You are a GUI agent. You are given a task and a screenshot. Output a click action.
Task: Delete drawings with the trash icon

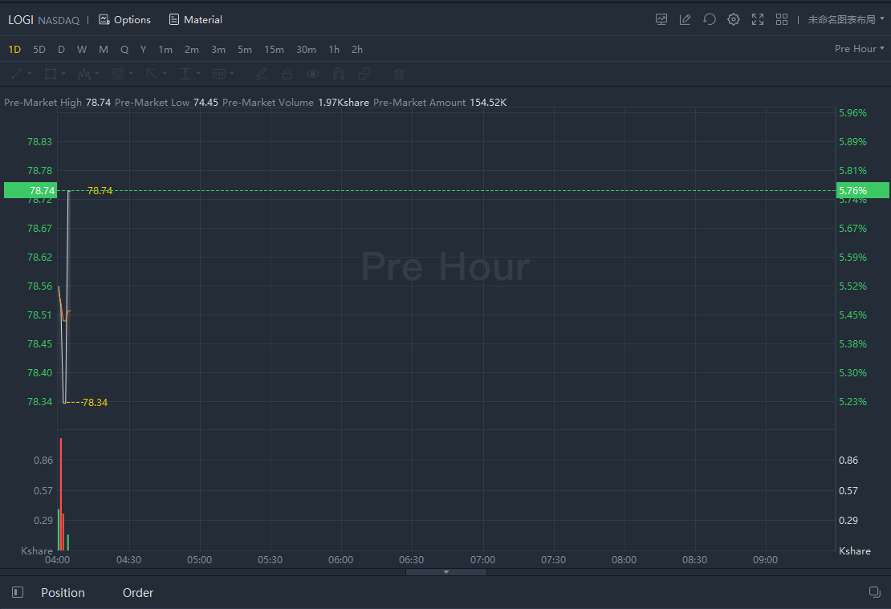pyautogui.click(x=399, y=74)
